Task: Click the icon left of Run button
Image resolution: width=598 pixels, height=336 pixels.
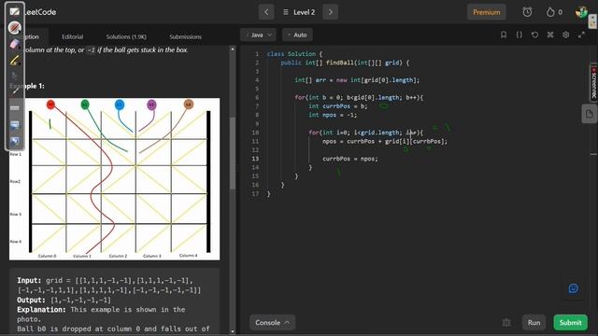Action: [506, 323]
